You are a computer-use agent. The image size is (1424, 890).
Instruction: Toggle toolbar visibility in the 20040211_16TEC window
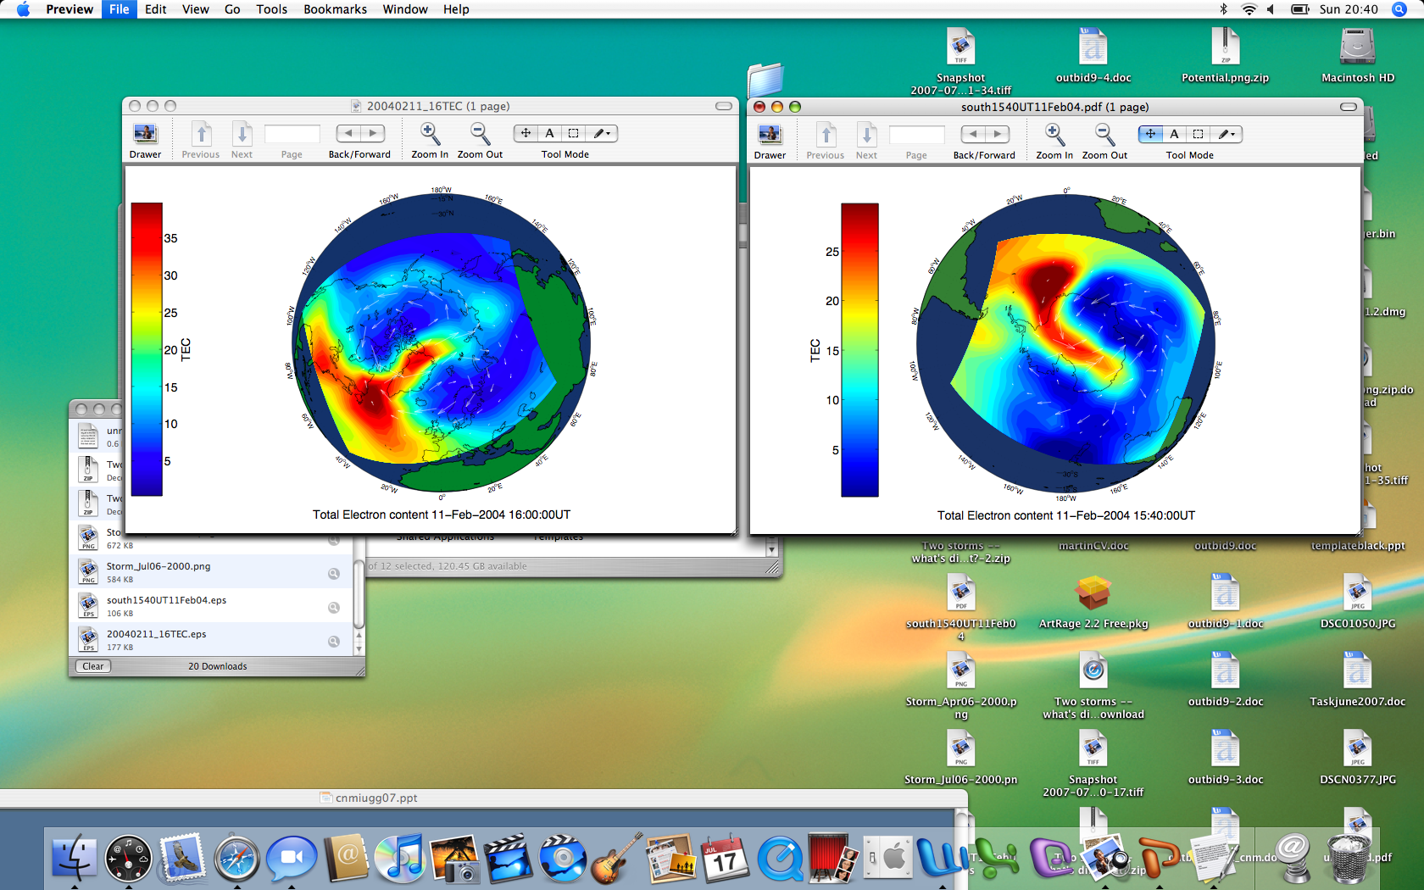click(723, 106)
